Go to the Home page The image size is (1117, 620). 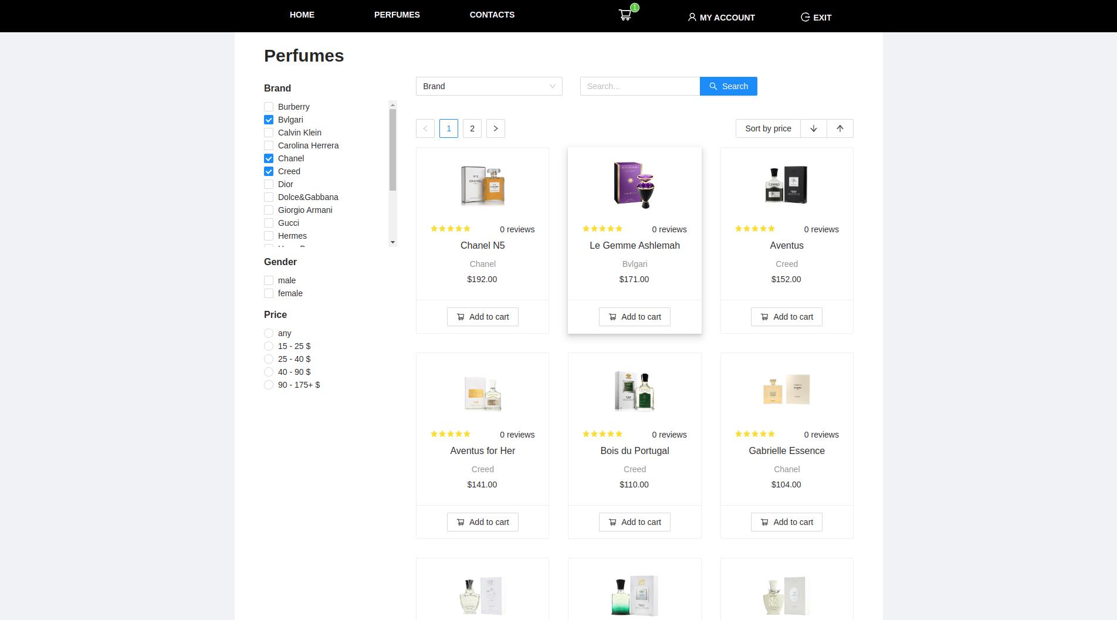pos(302,15)
